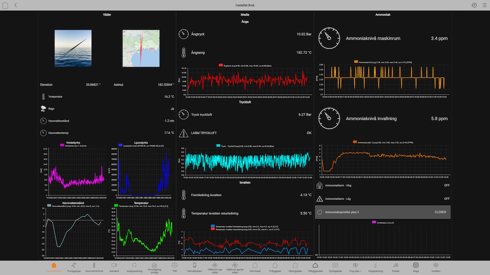Image resolution: width=490 pixels, height=275 pixels.
Task: Click the map thumbnail with wind direction
Action: click(x=141, y=48)
